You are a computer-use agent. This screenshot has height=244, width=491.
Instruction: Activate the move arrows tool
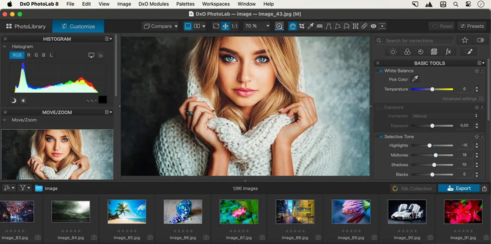click(x=225, y=26)
